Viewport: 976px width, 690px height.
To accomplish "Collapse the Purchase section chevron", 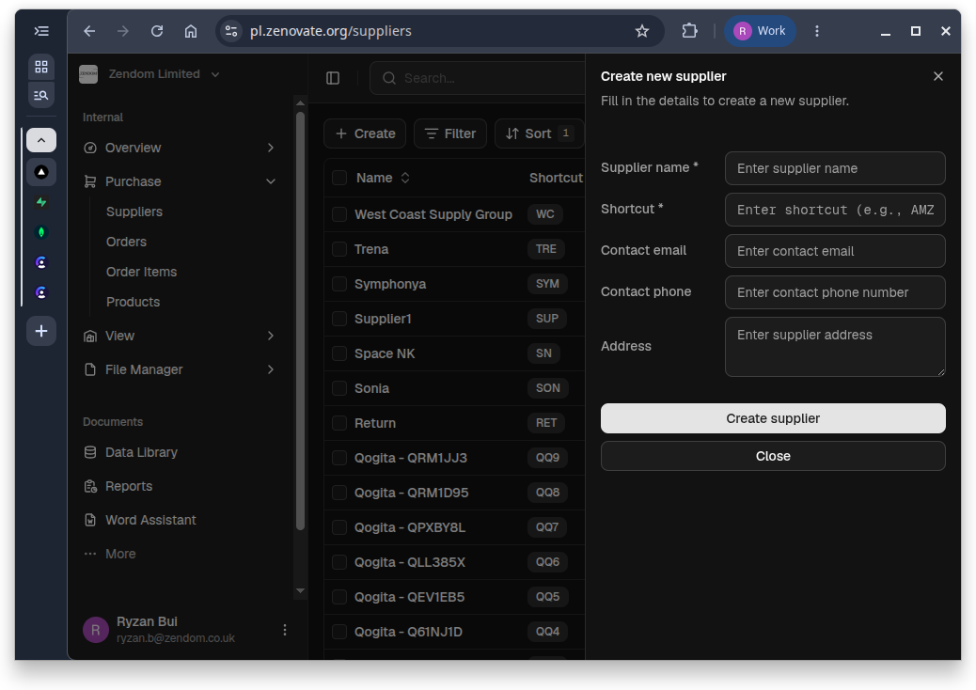I will point(271,181).
